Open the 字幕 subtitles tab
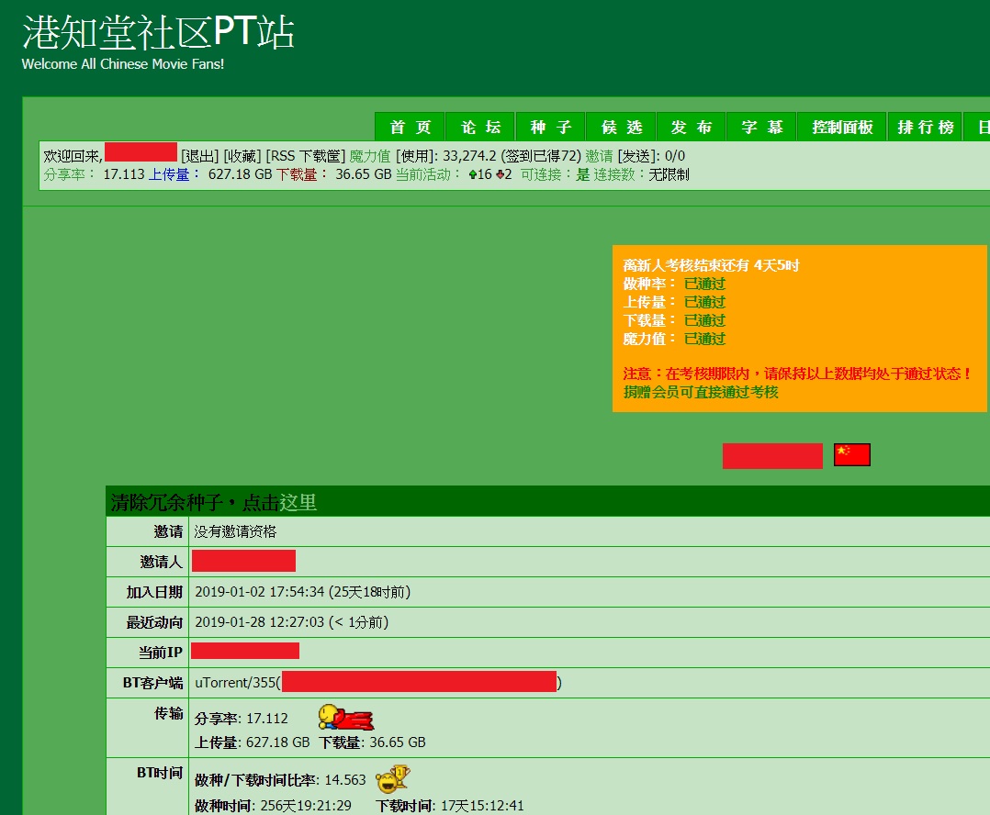The width and height of the screenshot is (990, 815). point(762,127)
